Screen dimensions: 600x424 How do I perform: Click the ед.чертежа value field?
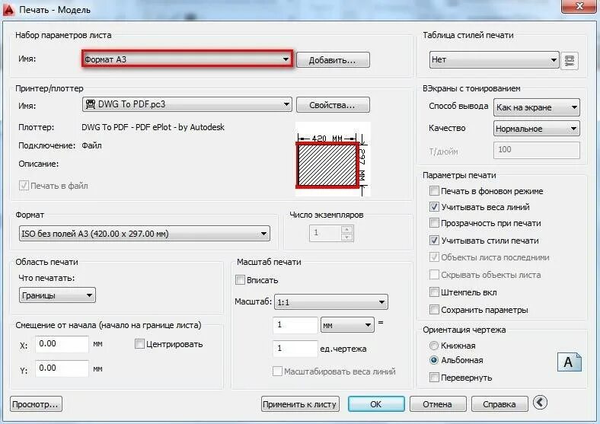295,348
